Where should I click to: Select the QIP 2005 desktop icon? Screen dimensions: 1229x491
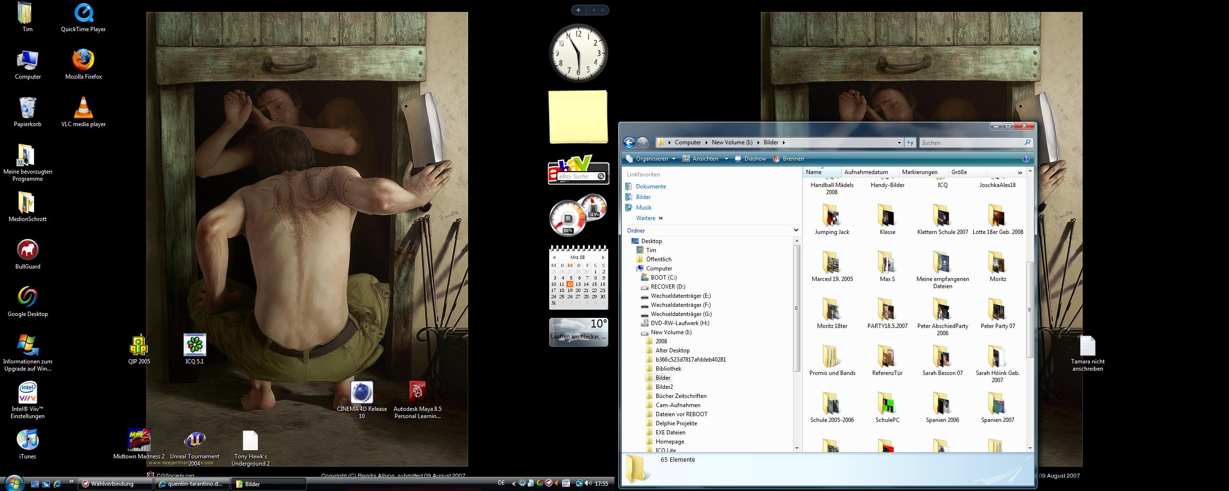click(139, 349)
